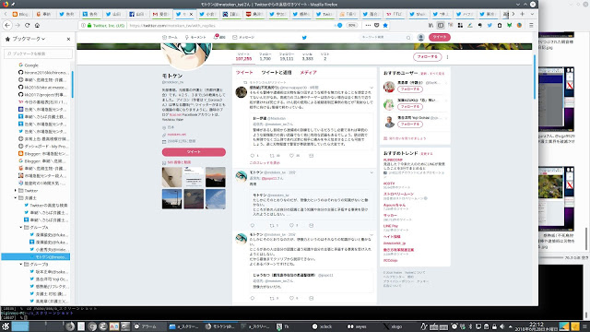This screenshot has width=590, height=332.
Task: Collapse the グループA bookmark folder
Action: pos(21,228)
